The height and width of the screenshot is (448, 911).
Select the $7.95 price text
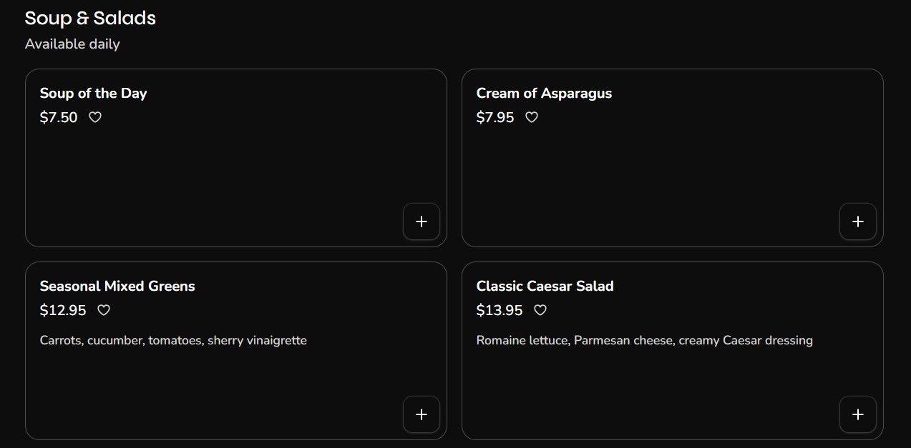[495, 117]
